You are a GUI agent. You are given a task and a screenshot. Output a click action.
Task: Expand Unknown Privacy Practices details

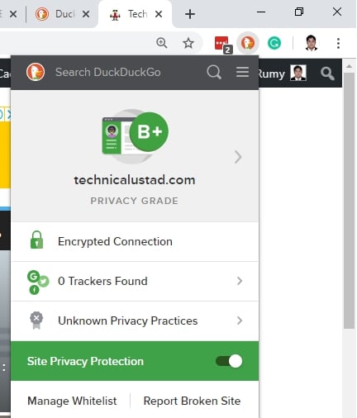point(135,321)
